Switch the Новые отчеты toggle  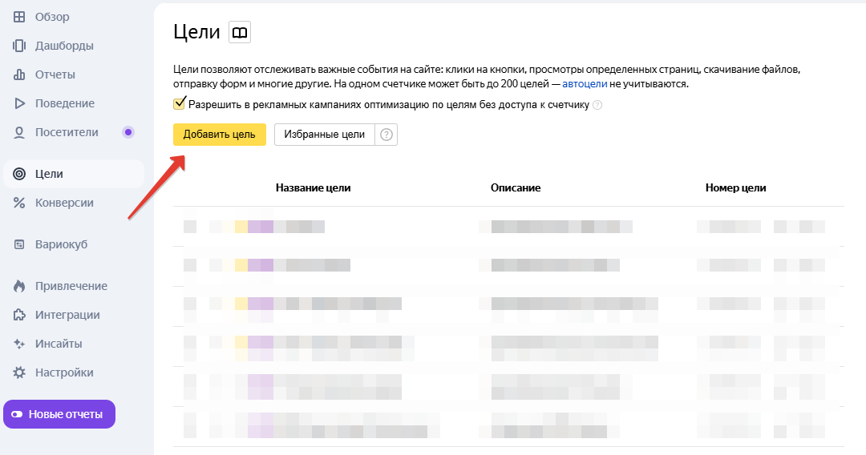[17, 414]
